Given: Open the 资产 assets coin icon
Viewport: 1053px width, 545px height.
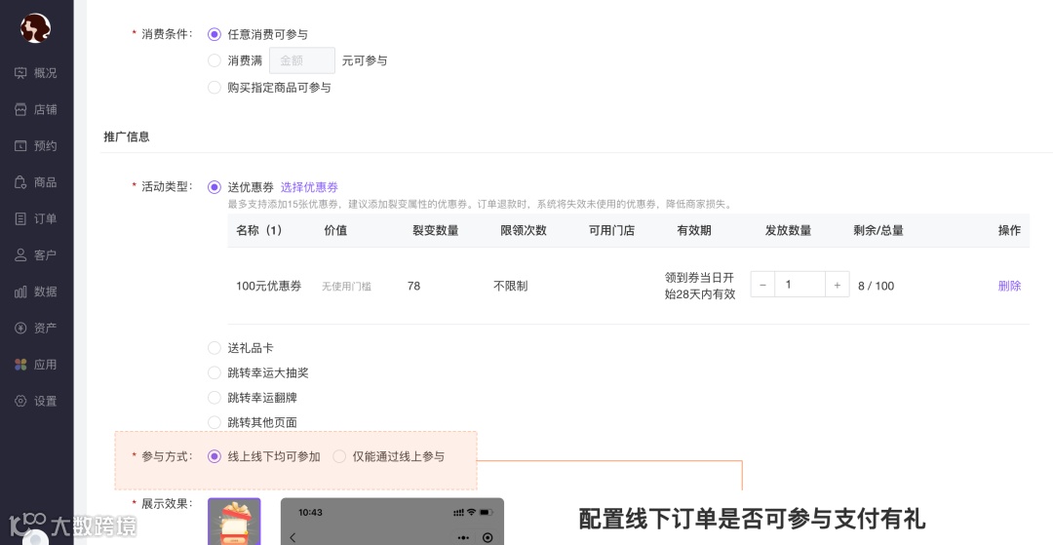Looking at the screenshot, I should (x=20, y=328).
